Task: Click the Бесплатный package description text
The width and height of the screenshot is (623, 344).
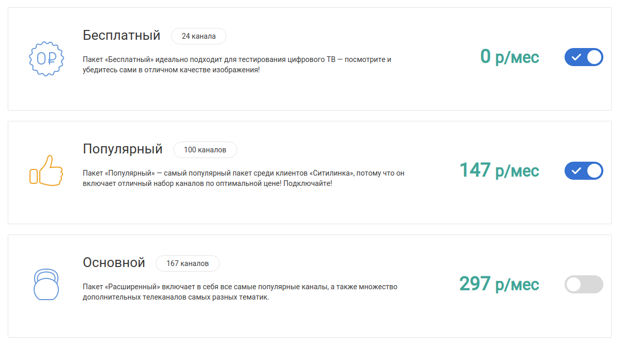Action: pyautogui.click(x=237, y=65)
